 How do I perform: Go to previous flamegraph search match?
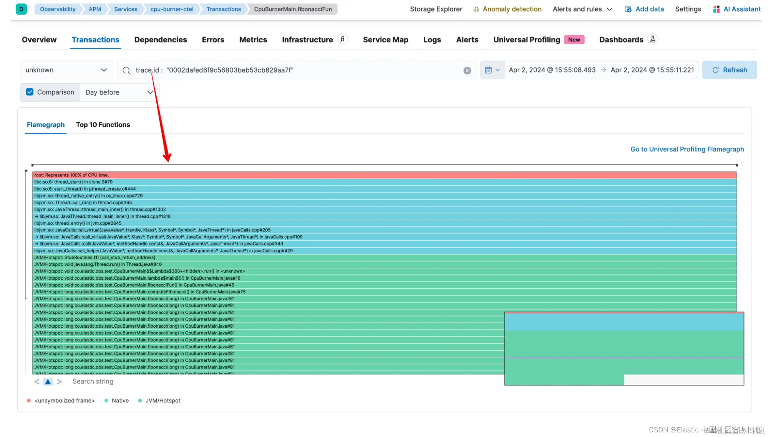click(x=37, y=382)
